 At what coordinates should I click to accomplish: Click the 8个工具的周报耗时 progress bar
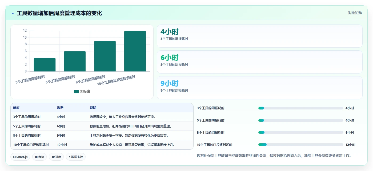(x=301, y=132)
